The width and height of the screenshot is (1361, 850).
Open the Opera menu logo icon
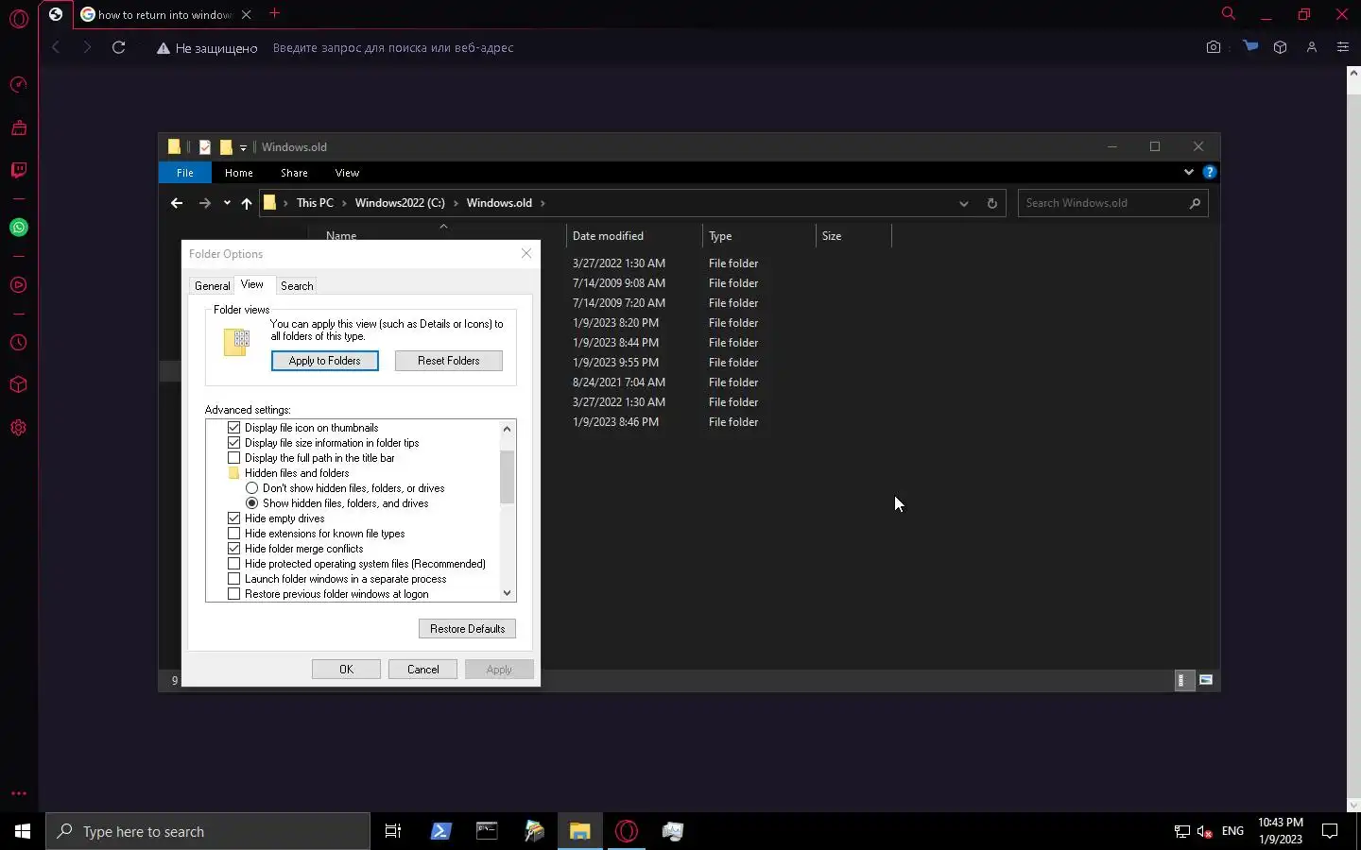click(x=19, y=18)
